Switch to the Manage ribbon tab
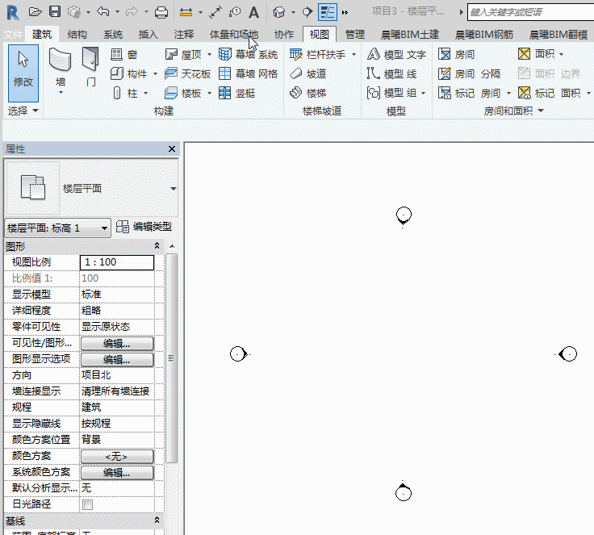The width and height of the screenshot is (594, 535). [x=355, y=35]
